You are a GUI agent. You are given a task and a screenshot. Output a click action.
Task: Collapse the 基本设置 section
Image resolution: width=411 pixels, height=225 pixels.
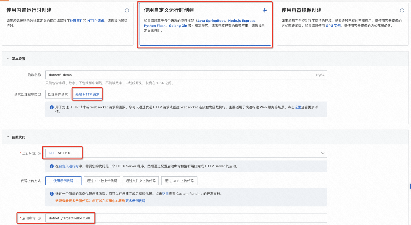click(8, 59)
